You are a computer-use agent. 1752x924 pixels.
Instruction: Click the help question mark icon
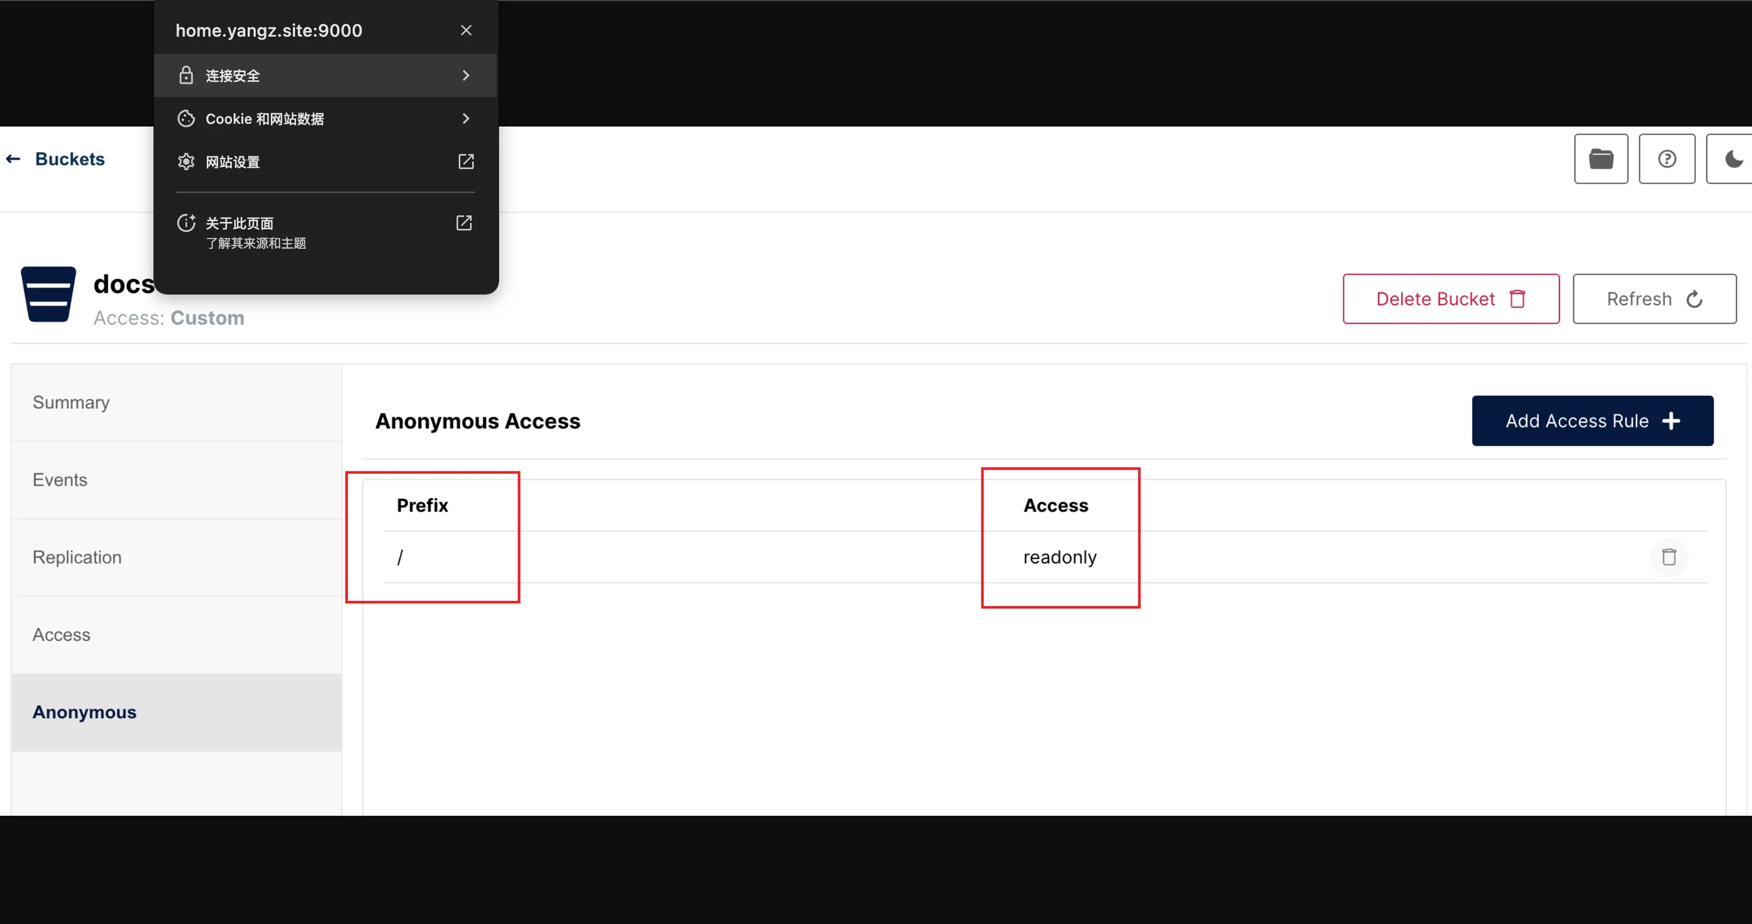(x=1666, y=159)
